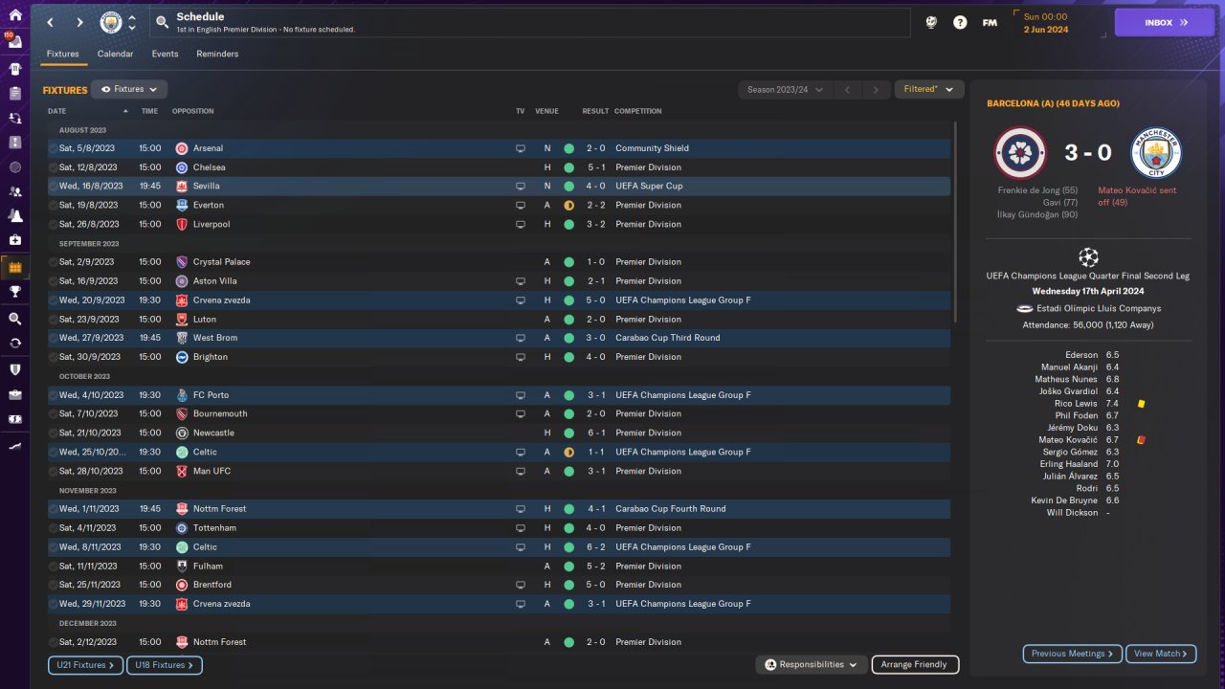Go to the next season arrow
1225x689 pixels.
click(876, 90)
